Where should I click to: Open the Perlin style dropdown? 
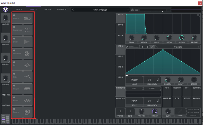pyautogui.click(x=134, y=101)
